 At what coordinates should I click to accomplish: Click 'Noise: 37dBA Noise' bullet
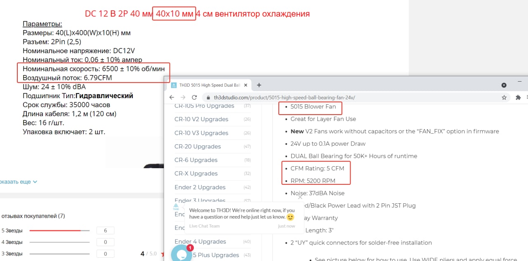point(318,193)
